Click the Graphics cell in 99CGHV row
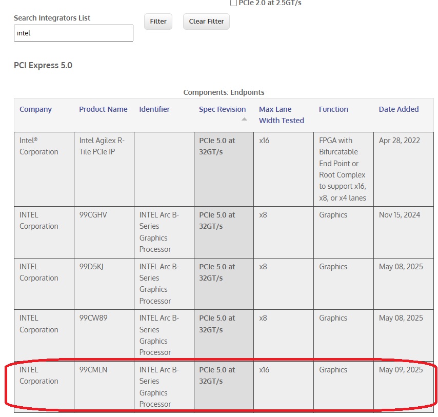 [344, 232]
